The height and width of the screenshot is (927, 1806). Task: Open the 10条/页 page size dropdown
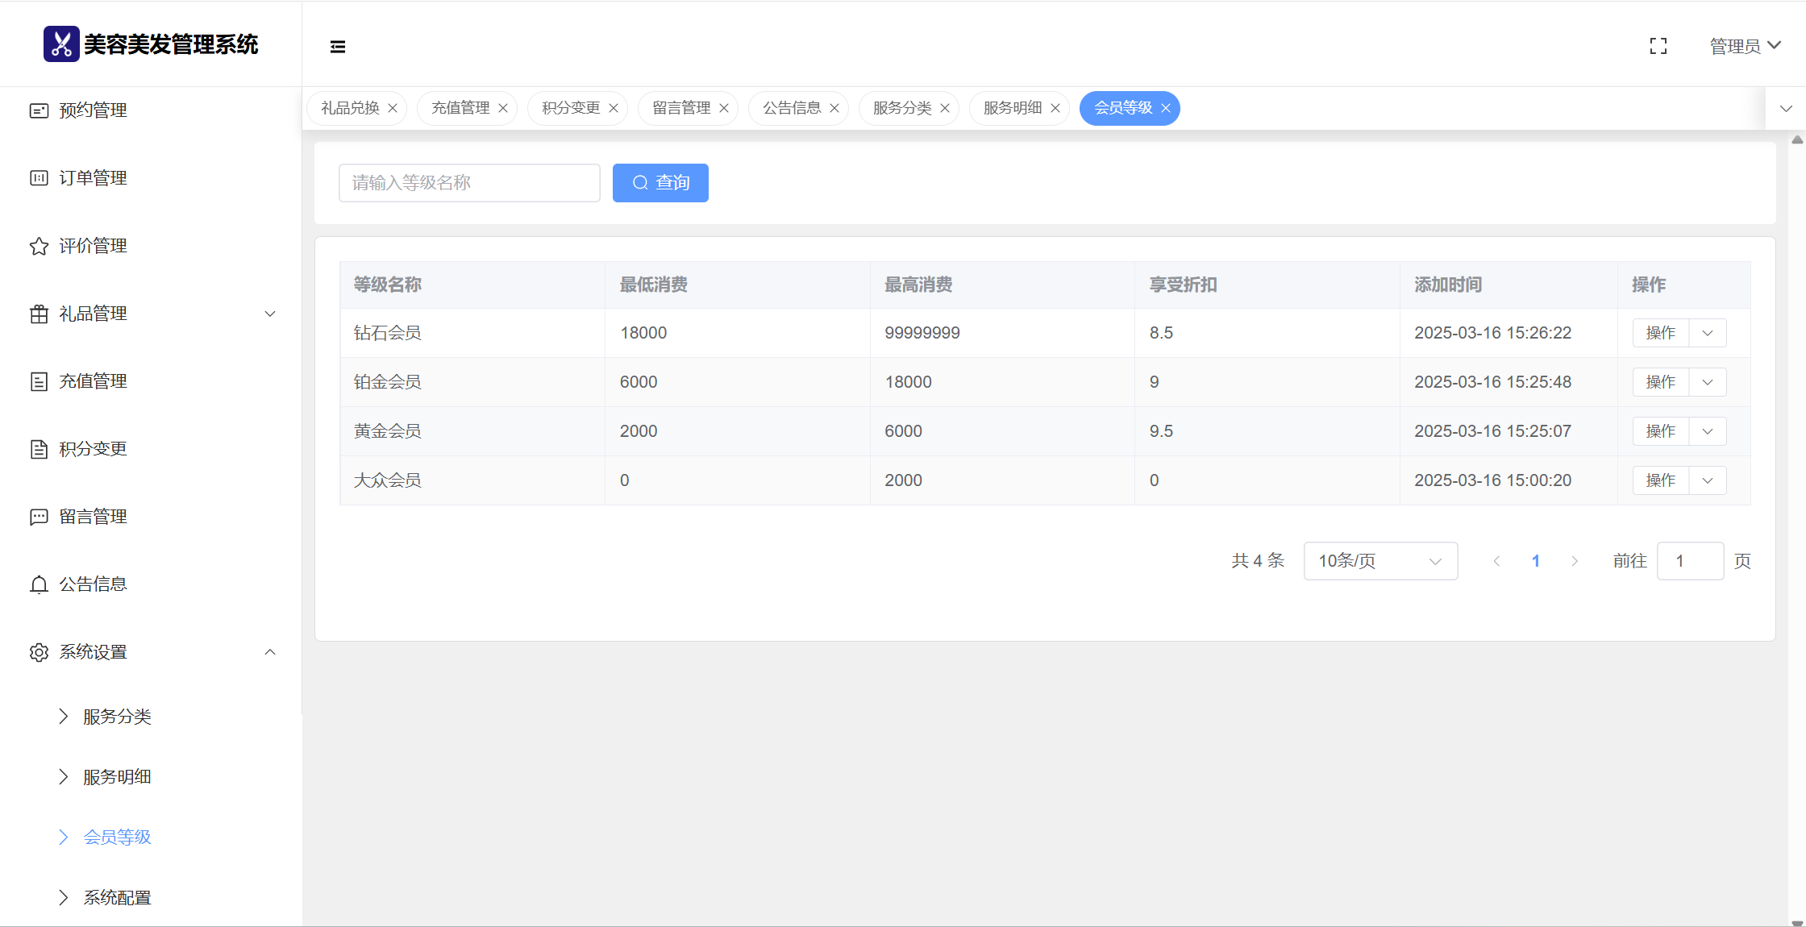(1379, 561)
